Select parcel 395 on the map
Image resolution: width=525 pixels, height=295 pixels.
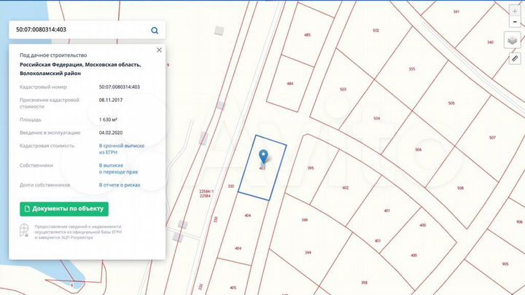[x=311, y=168]
